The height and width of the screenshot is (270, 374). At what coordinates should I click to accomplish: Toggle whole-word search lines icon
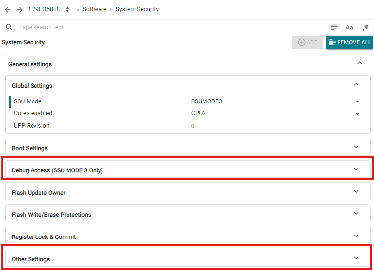334,27
